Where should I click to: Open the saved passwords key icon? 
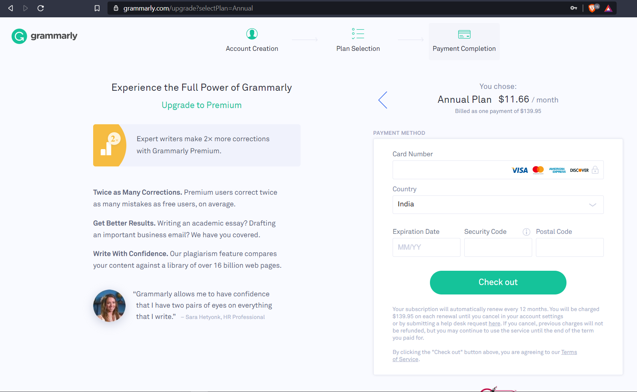pyautogui.click(x=574, y=8)
